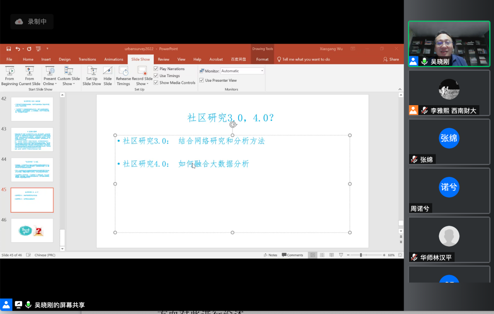
Task: Uncheck the Play Narrations checkbox
Action: point(155,69)
